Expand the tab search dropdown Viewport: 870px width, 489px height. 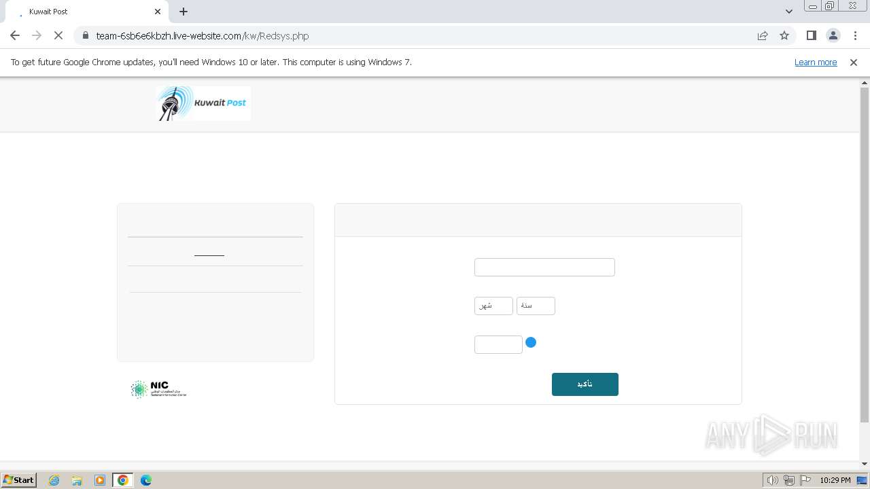click(788, 12)
